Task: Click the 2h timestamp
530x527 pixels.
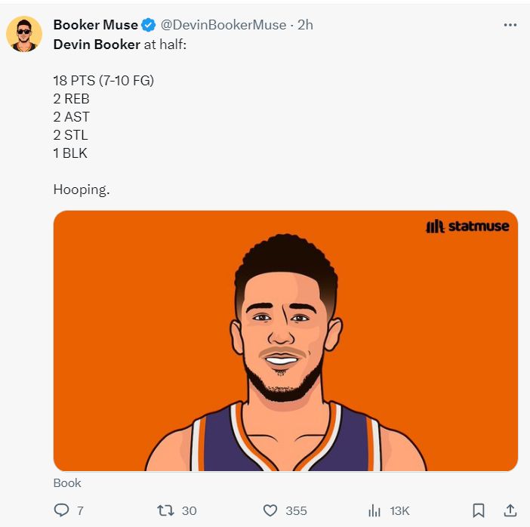Action: tap(305, 25)
